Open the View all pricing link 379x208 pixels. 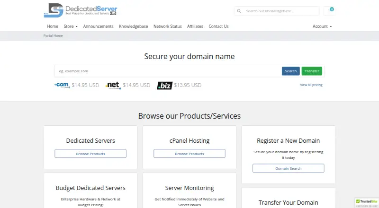311,85
